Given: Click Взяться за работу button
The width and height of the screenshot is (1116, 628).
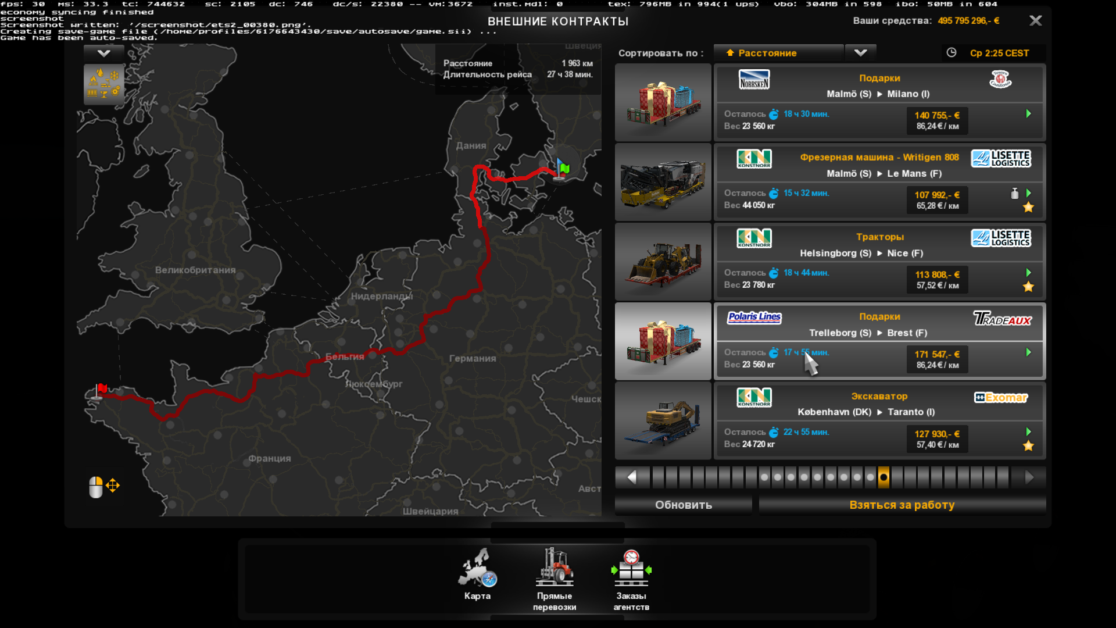Looking at the screenshot, I should click(x=902, y=505).
